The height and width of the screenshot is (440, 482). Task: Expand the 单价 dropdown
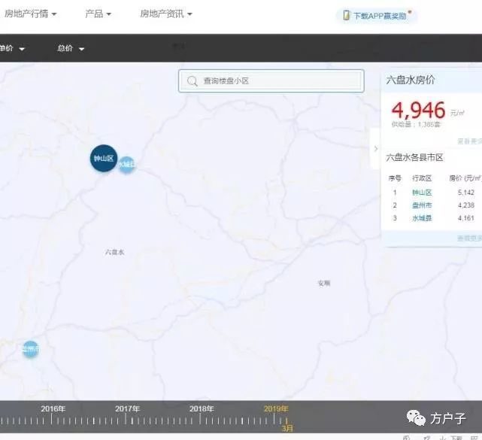[12, 48]
